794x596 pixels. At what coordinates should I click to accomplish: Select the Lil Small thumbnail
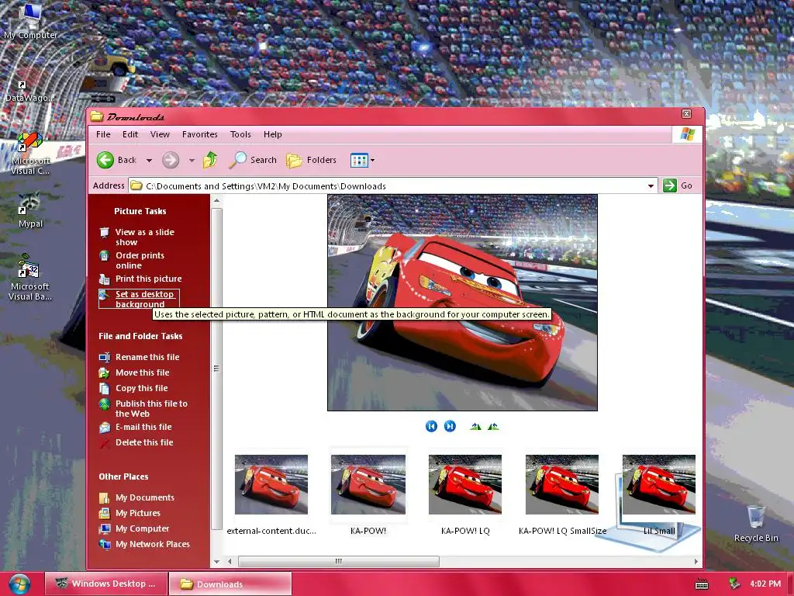[659, 484]
